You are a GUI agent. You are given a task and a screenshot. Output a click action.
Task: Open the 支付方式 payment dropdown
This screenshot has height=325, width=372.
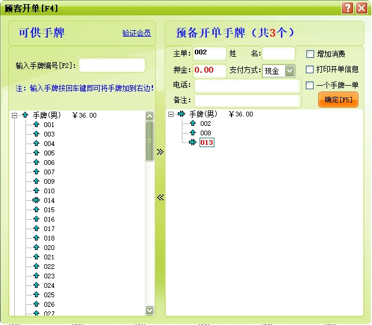coord(289,71)
